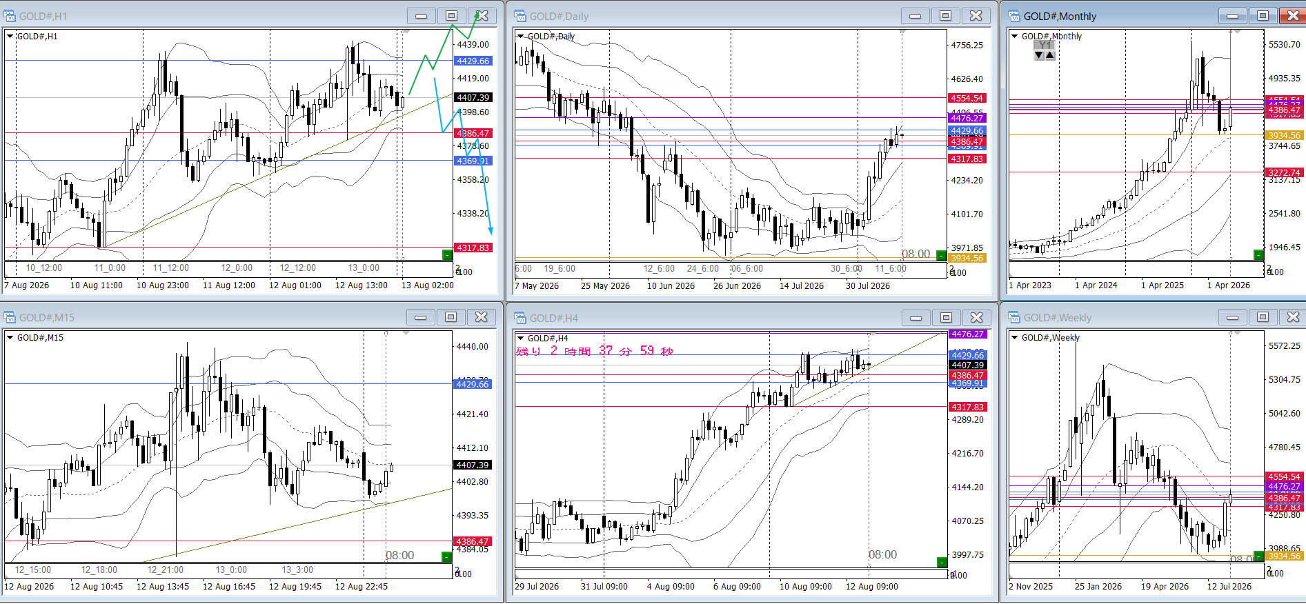Click the GOLD#,M15 window title icon

point(10,317)
